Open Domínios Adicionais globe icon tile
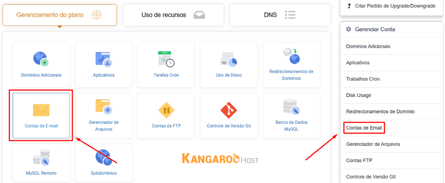Screen dimensions: 445x183 (x=41, y=59)
